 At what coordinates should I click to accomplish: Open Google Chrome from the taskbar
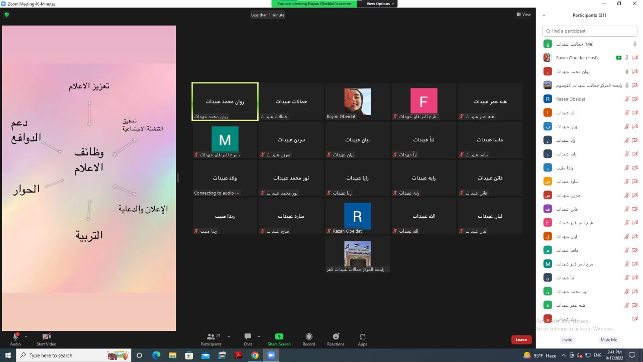pyautogui.click(x=255, y=355)
